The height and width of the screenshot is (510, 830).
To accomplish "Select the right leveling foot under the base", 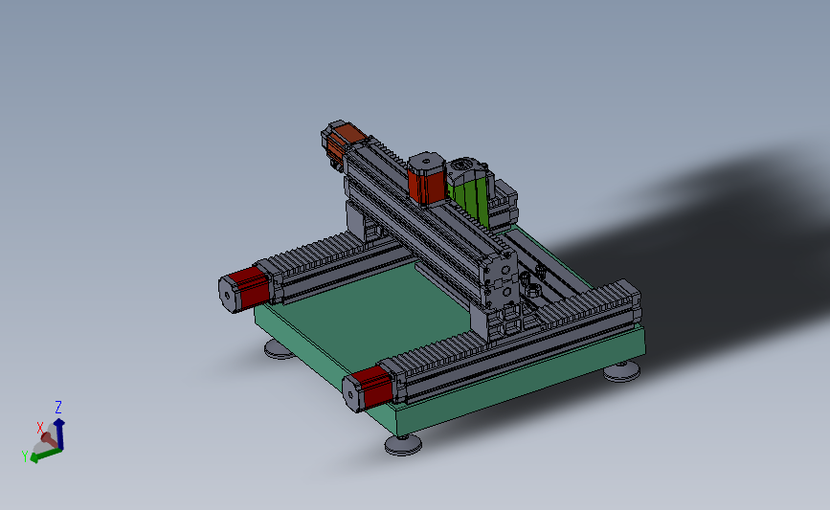I will tap(622, 371).
